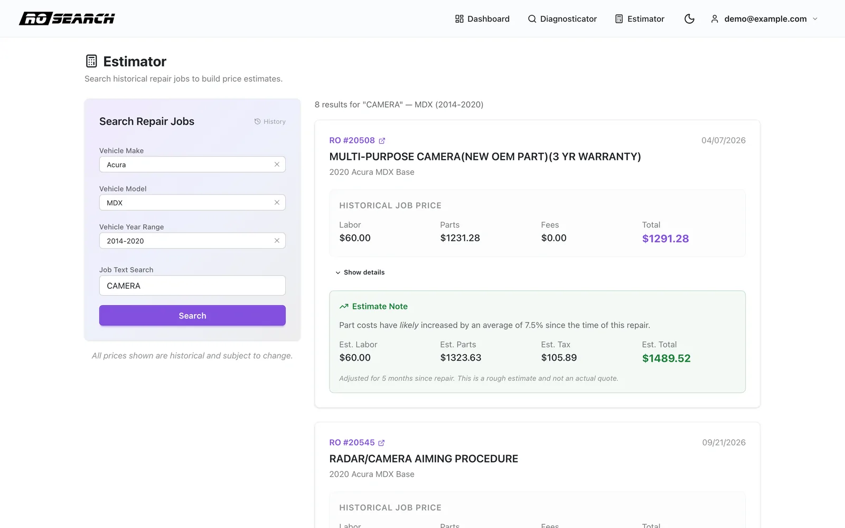This screenshot has width=845, height=528.
Task: Click the parts price $1231.28
Action: coord(460,238)
